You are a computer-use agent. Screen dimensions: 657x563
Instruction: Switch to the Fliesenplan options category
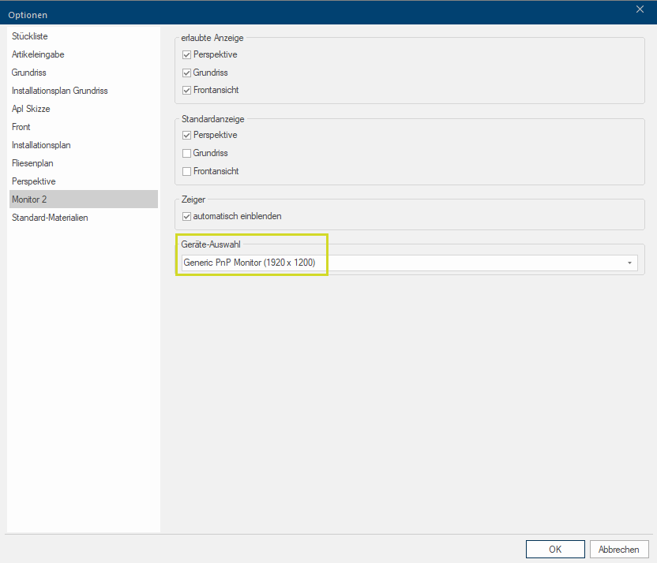tap(32, 163)
